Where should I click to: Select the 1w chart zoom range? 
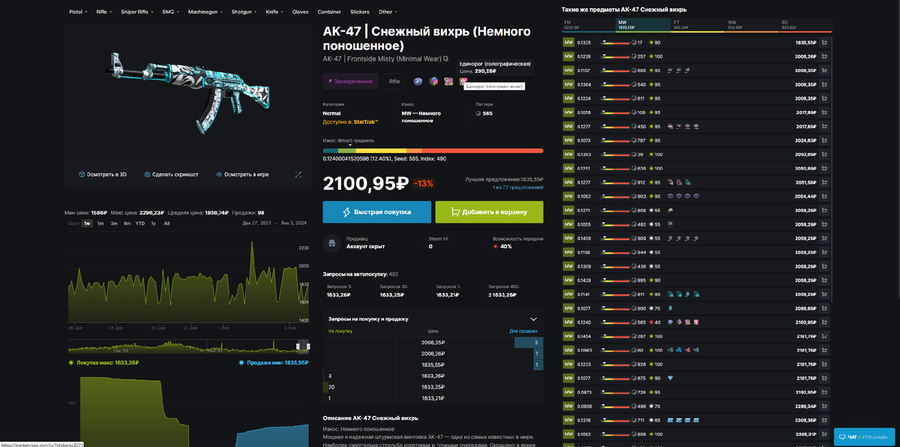pos(88,223)
